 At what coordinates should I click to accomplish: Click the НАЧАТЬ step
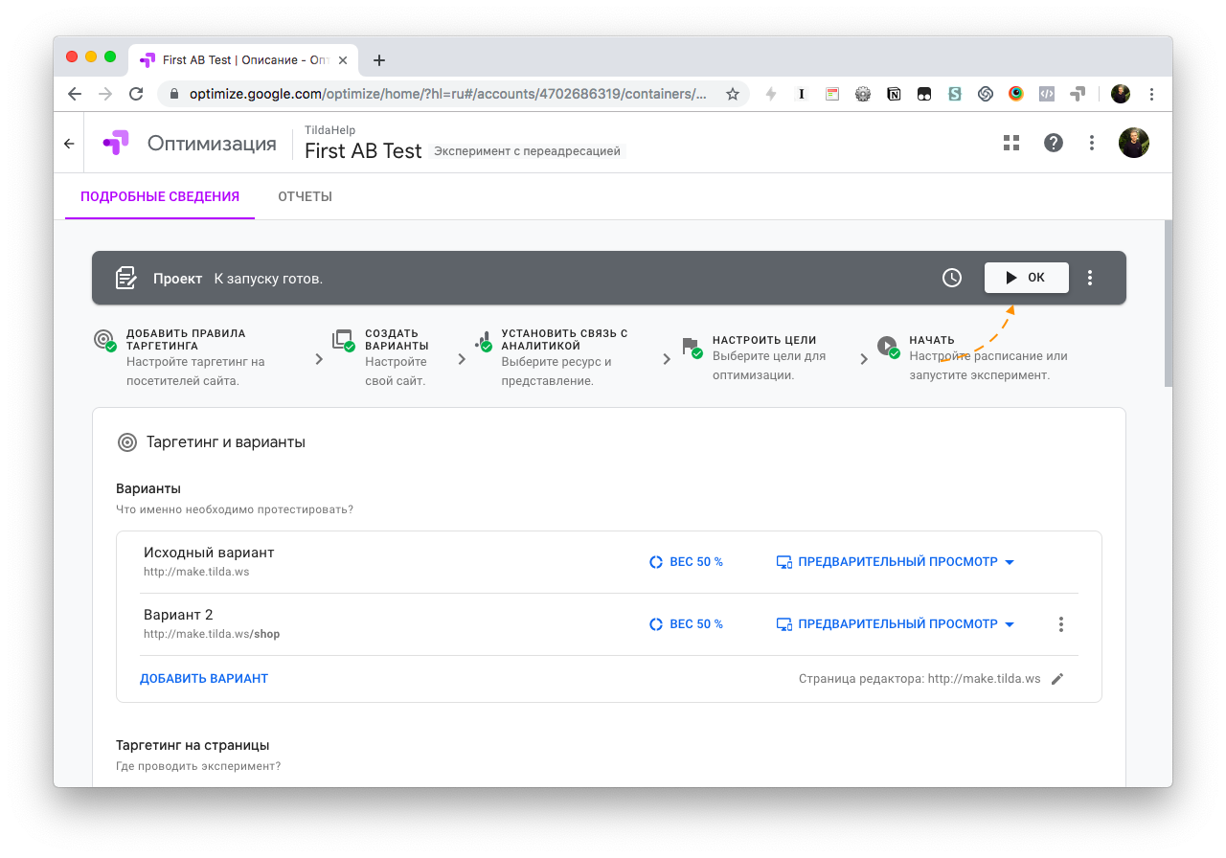click(973, 355)
